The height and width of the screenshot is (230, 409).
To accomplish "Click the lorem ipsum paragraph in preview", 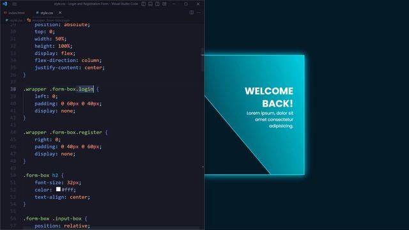I will 270,119.
